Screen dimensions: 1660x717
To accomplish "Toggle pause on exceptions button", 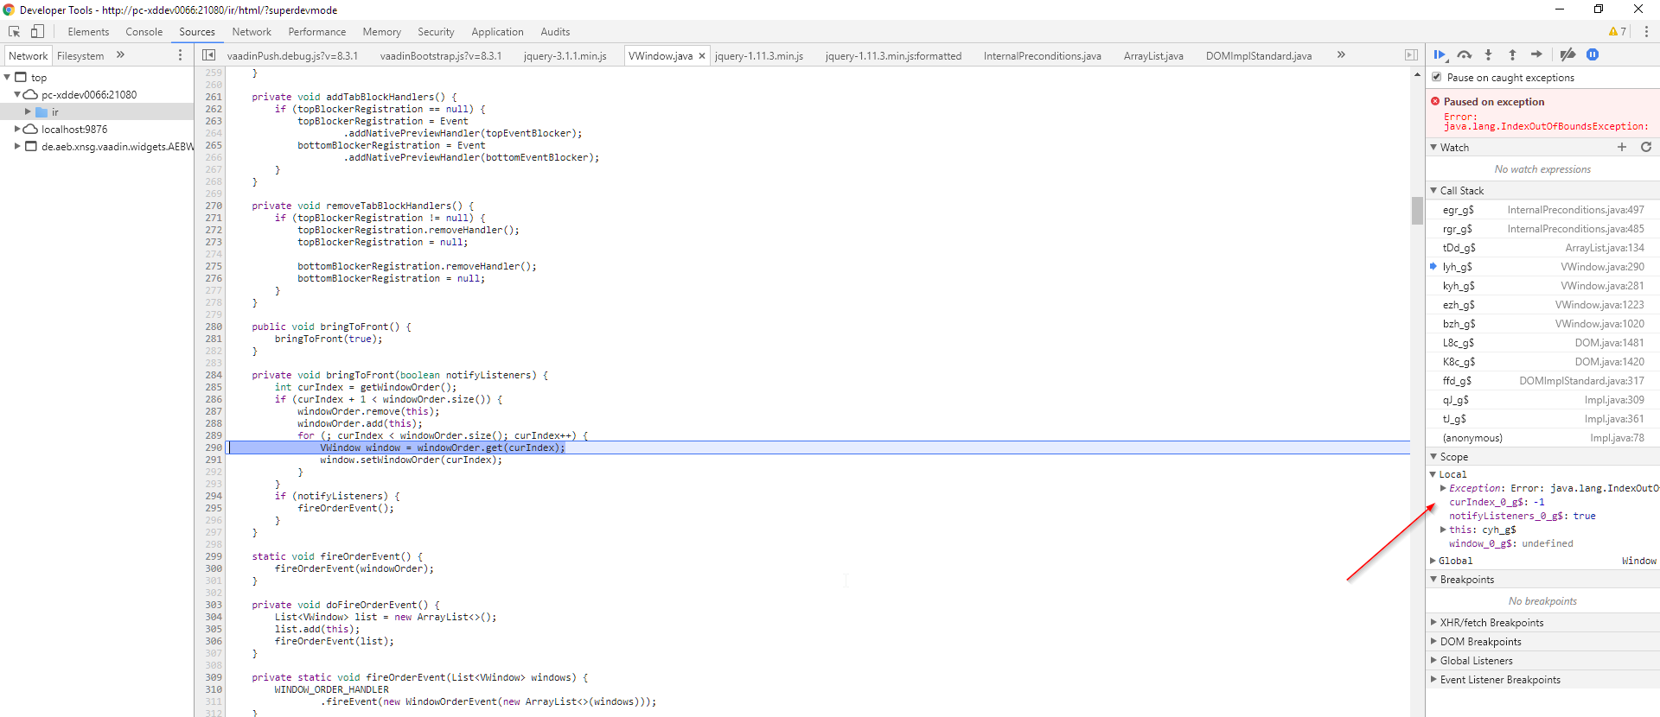I will [x=1593, y=54].
